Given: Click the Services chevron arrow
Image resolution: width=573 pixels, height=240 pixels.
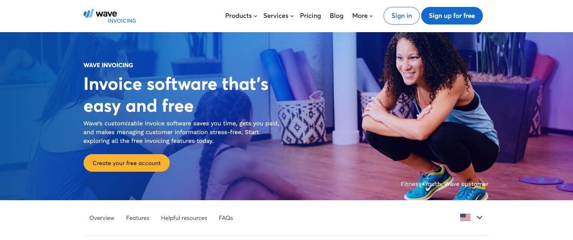Looking at the screenshot, I should (292, 16).
